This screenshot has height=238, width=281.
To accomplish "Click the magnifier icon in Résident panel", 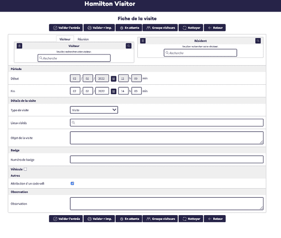I will [258, 41].
